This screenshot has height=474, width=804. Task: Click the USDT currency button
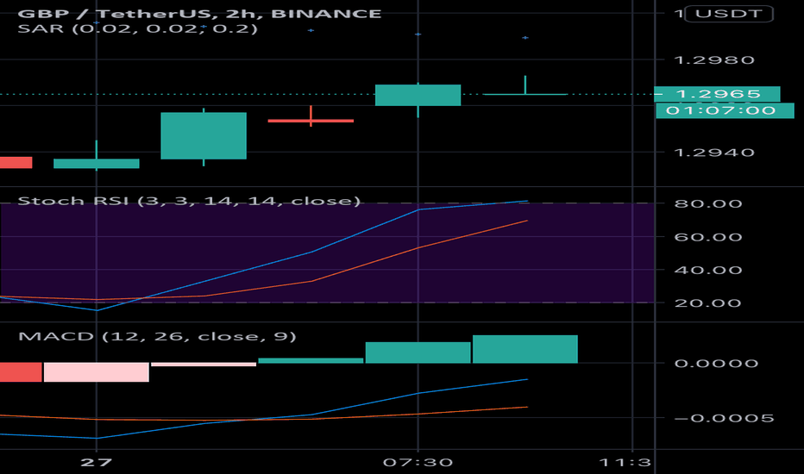point(729,13)
